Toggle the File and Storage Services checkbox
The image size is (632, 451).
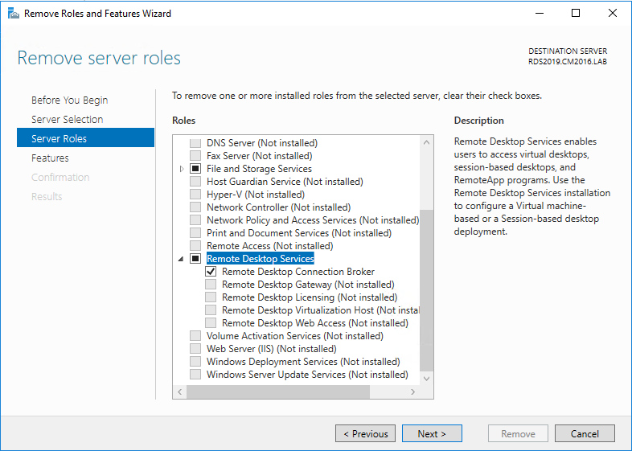tap(195, 169)
